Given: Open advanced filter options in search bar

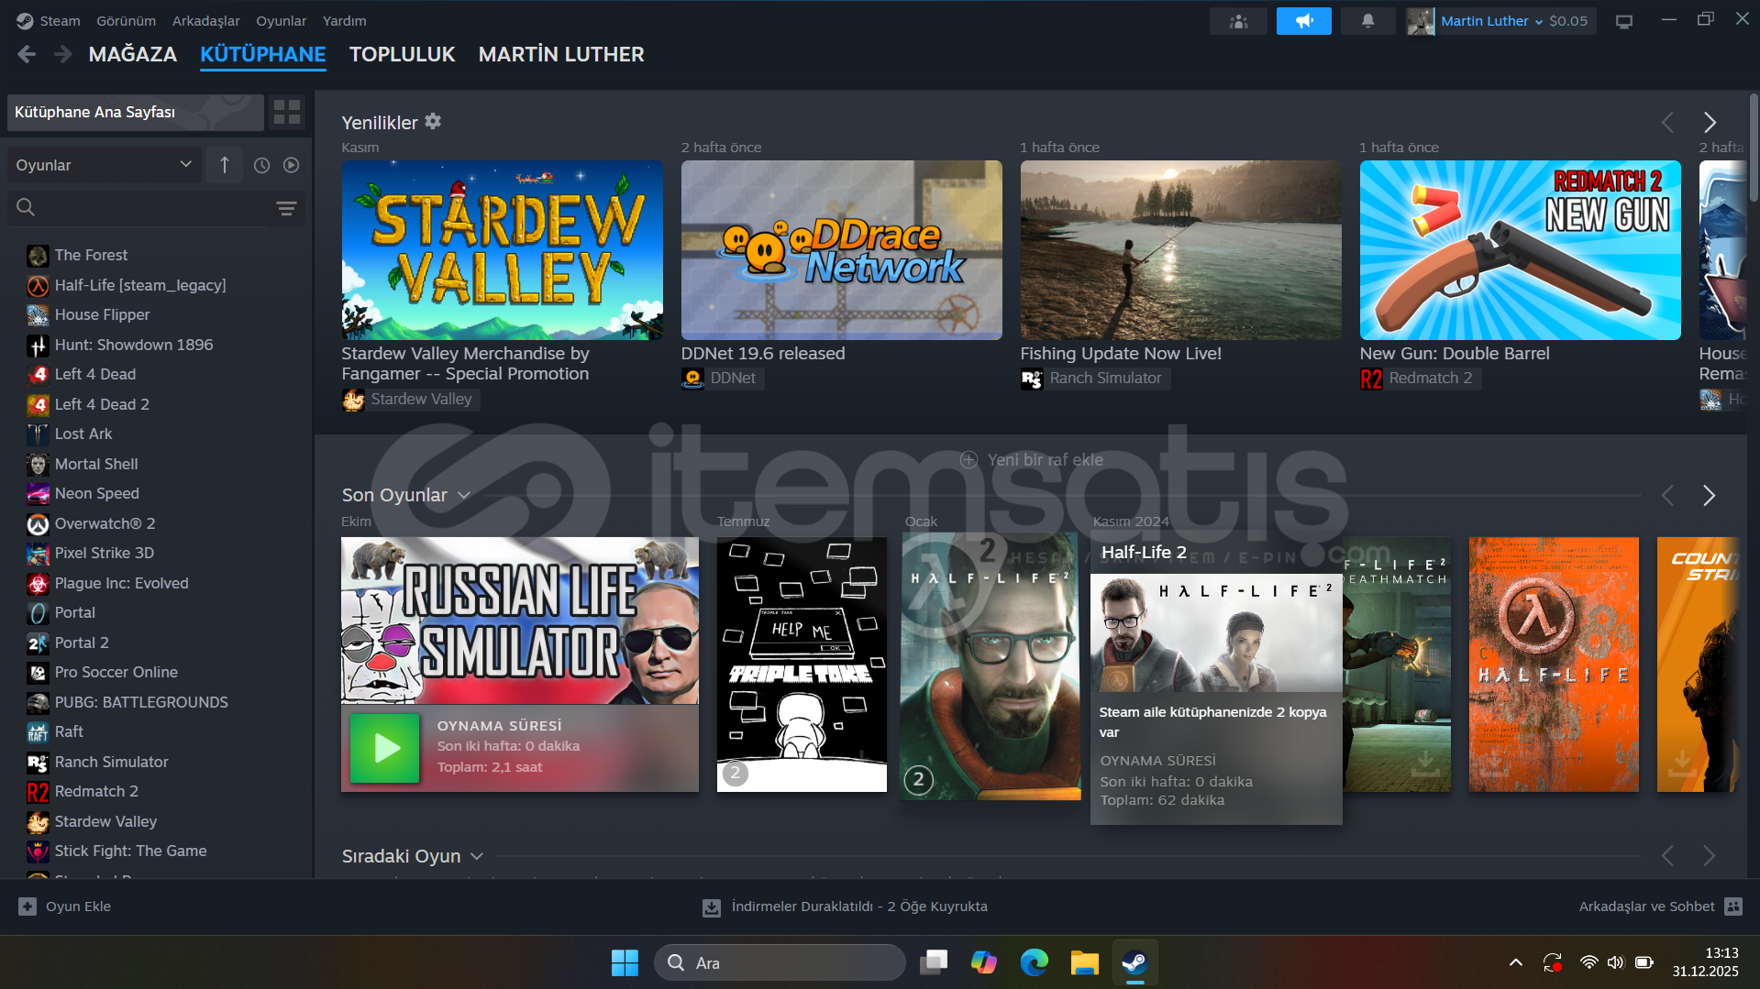Looking at the screenshot, I should tap(286, 209).
